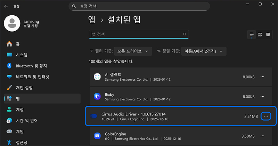Screen dimensions: 278x146
Task: Open 시간 및 언어 settings
Action: point(42,121)
